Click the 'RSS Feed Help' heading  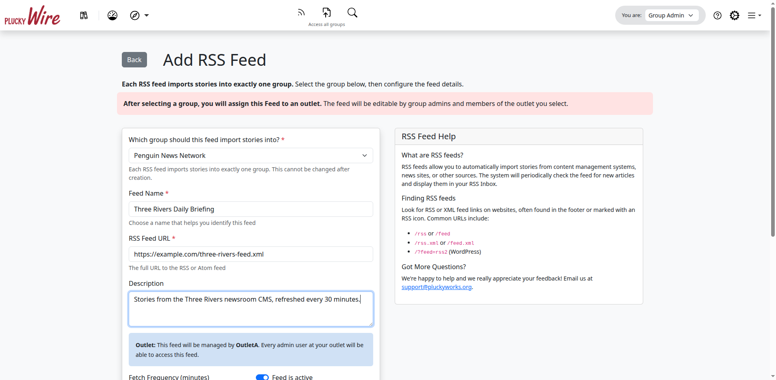point(428,136)
